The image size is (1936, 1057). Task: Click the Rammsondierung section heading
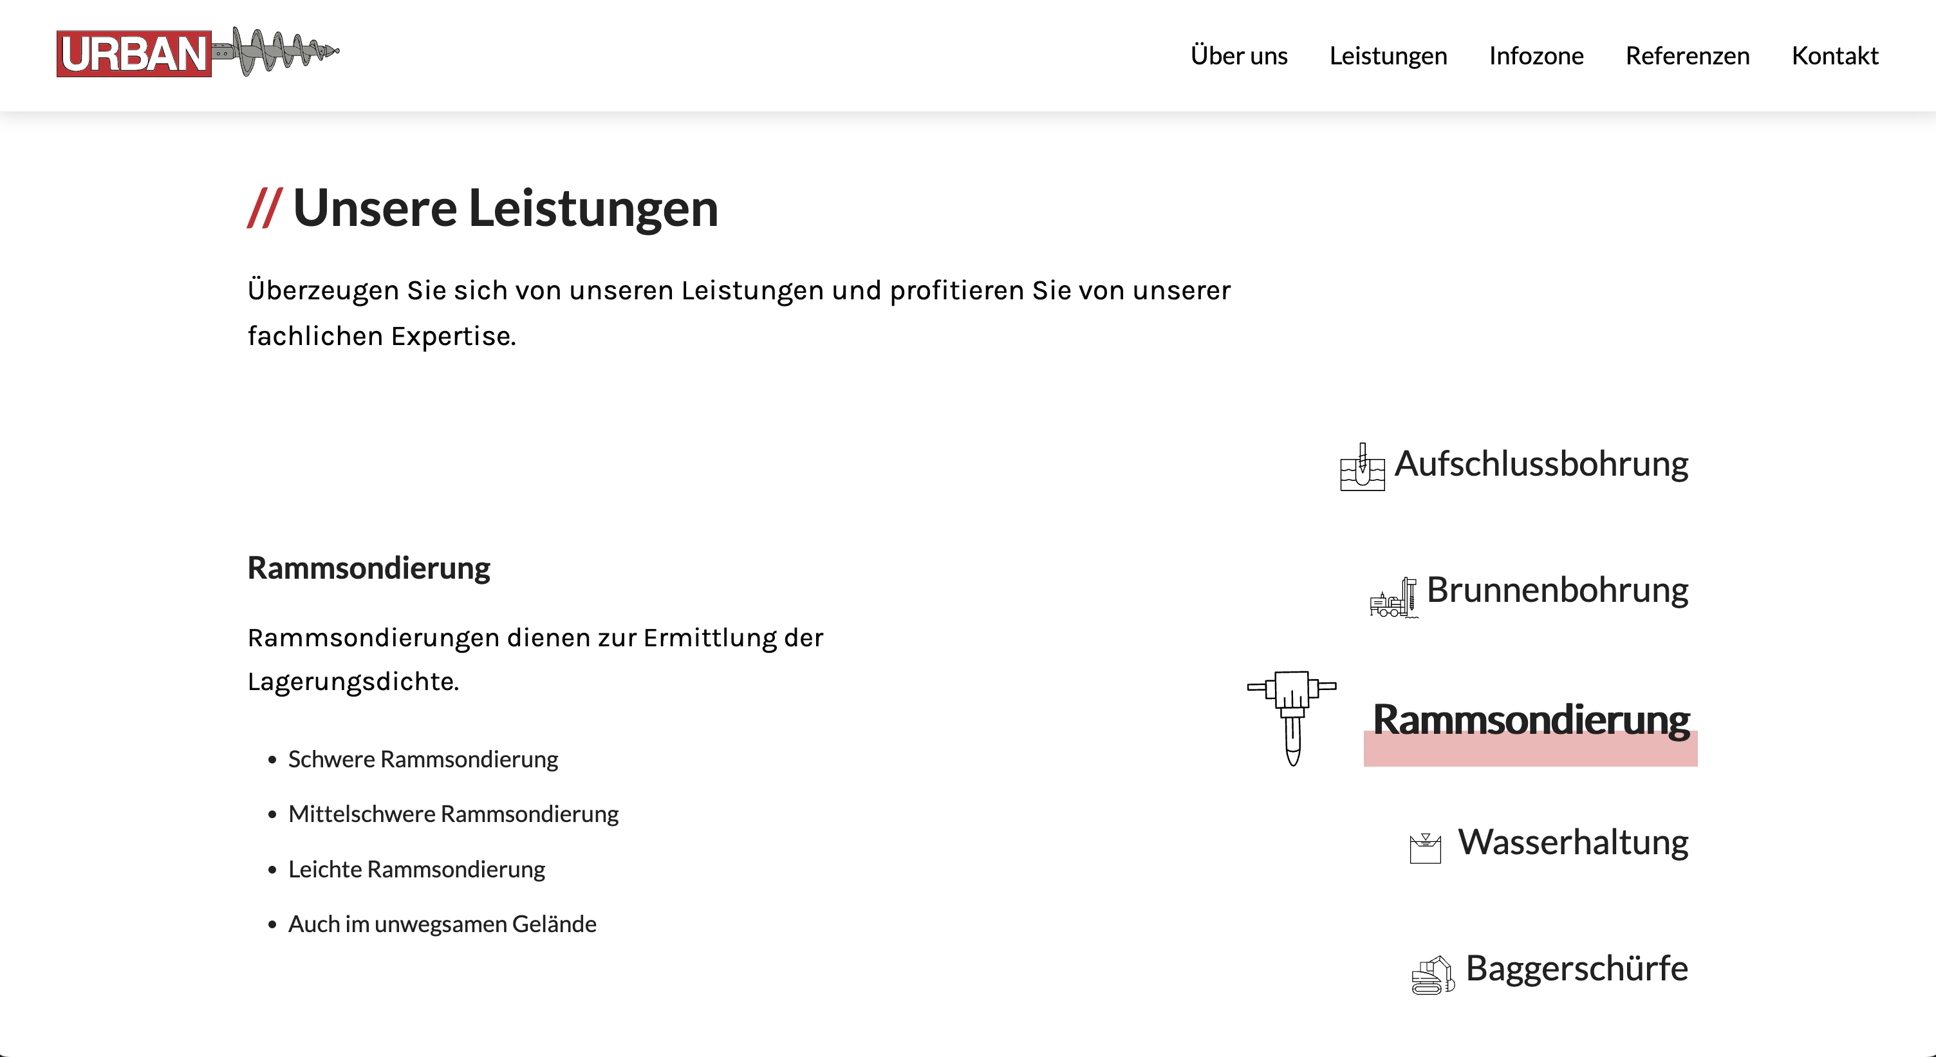[x=368, y=568]
